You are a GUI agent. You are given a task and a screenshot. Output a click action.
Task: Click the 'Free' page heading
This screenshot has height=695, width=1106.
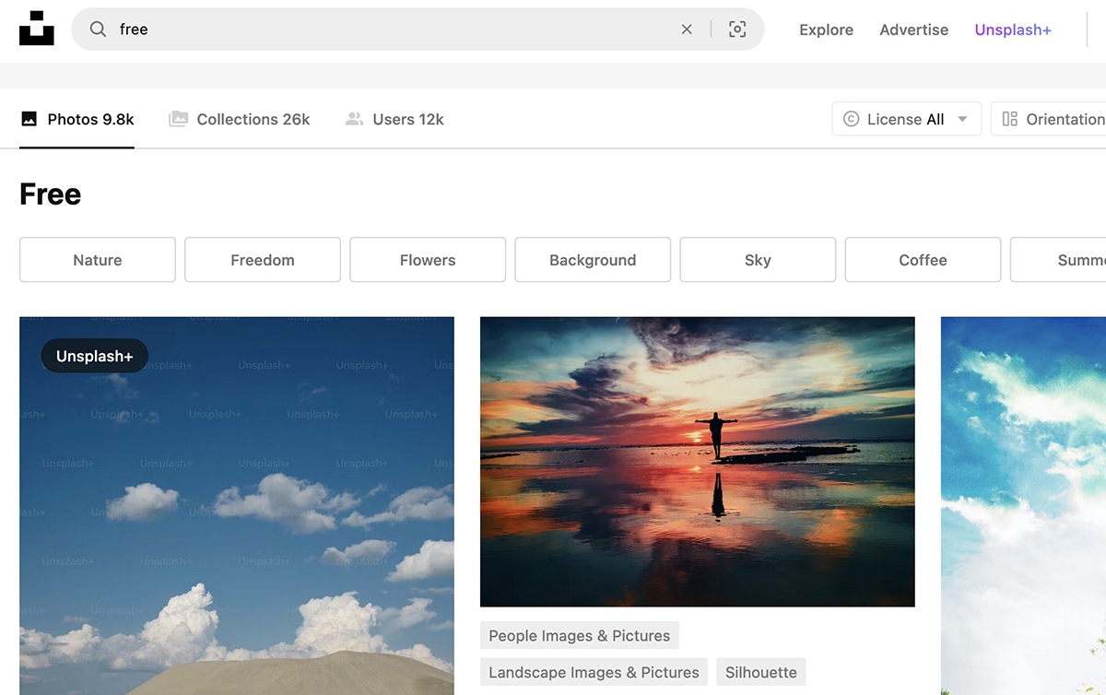click(51, 194)
